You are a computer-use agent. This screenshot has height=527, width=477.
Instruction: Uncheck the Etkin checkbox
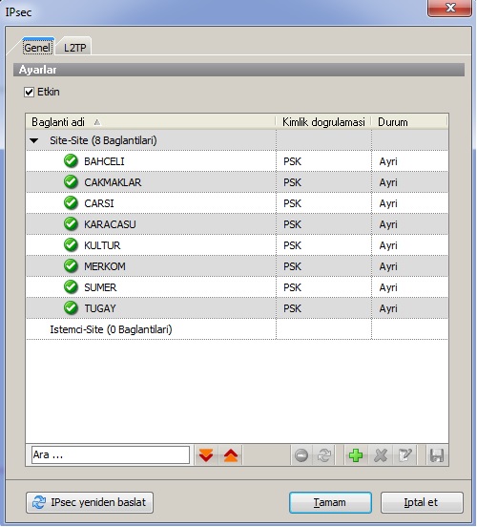pos(30,92)
